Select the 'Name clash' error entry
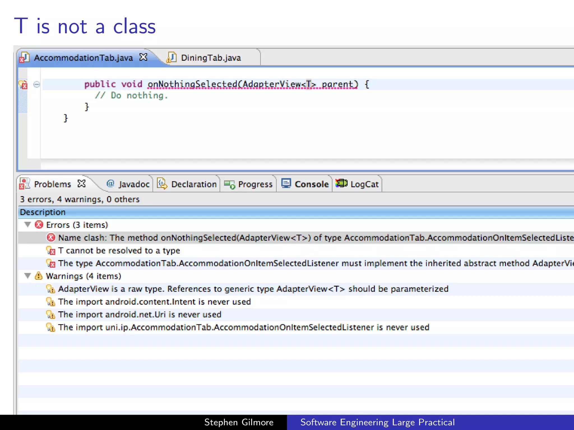The image size is (574, 430). tap(296, 238)
